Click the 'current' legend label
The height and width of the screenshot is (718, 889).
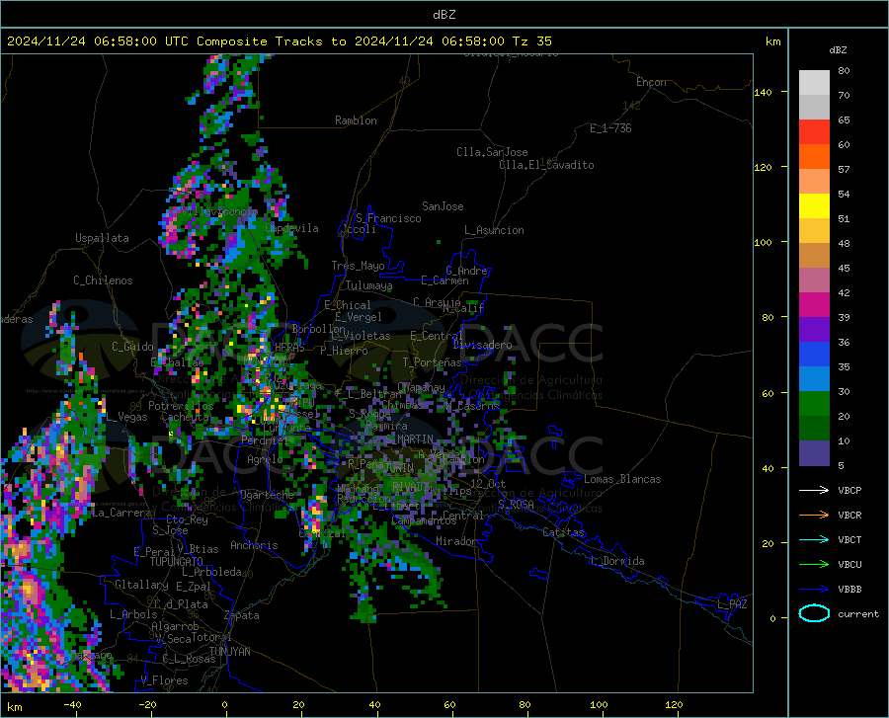pos(858,613)
